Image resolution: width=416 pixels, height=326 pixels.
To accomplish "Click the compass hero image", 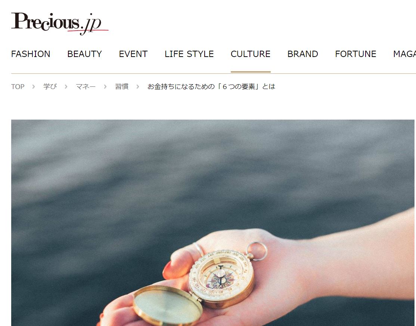I will [x=213, y=223].
